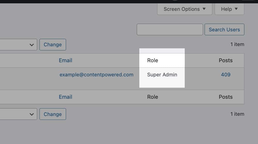Screen dimensions: 258x144
Task: Open the Screen Options panel
Action: tap(185, 9)
